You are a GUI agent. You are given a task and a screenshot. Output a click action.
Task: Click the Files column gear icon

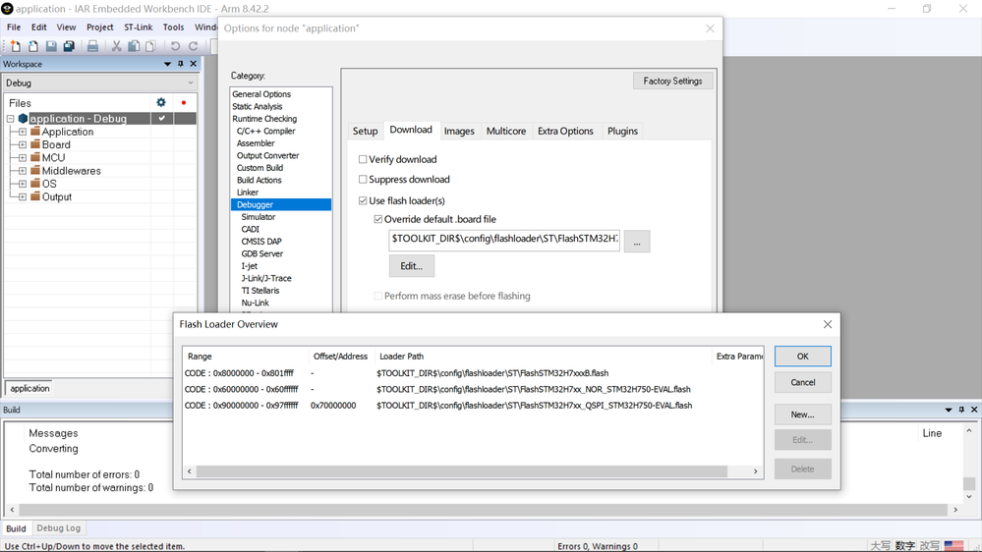pos(161,102)
